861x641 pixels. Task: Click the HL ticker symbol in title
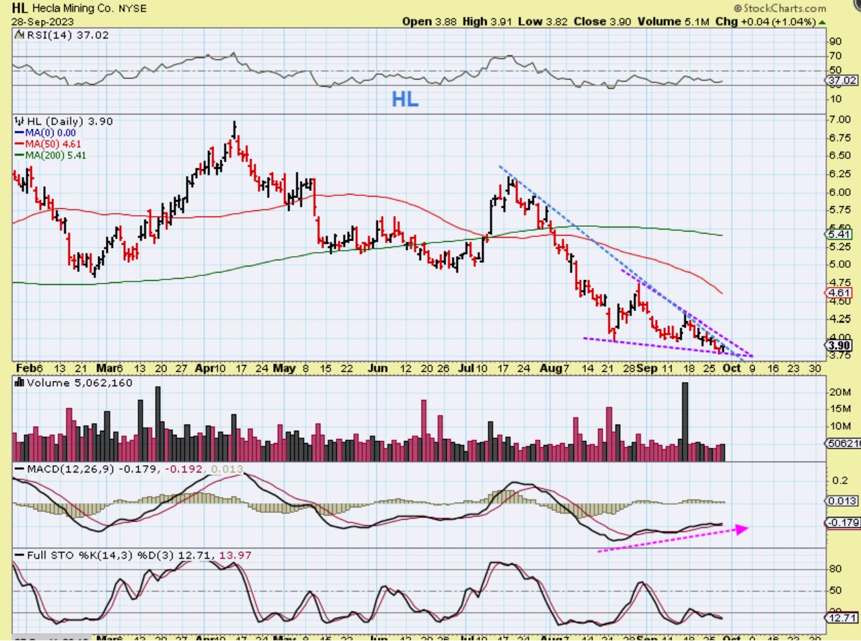coord(20,9)
